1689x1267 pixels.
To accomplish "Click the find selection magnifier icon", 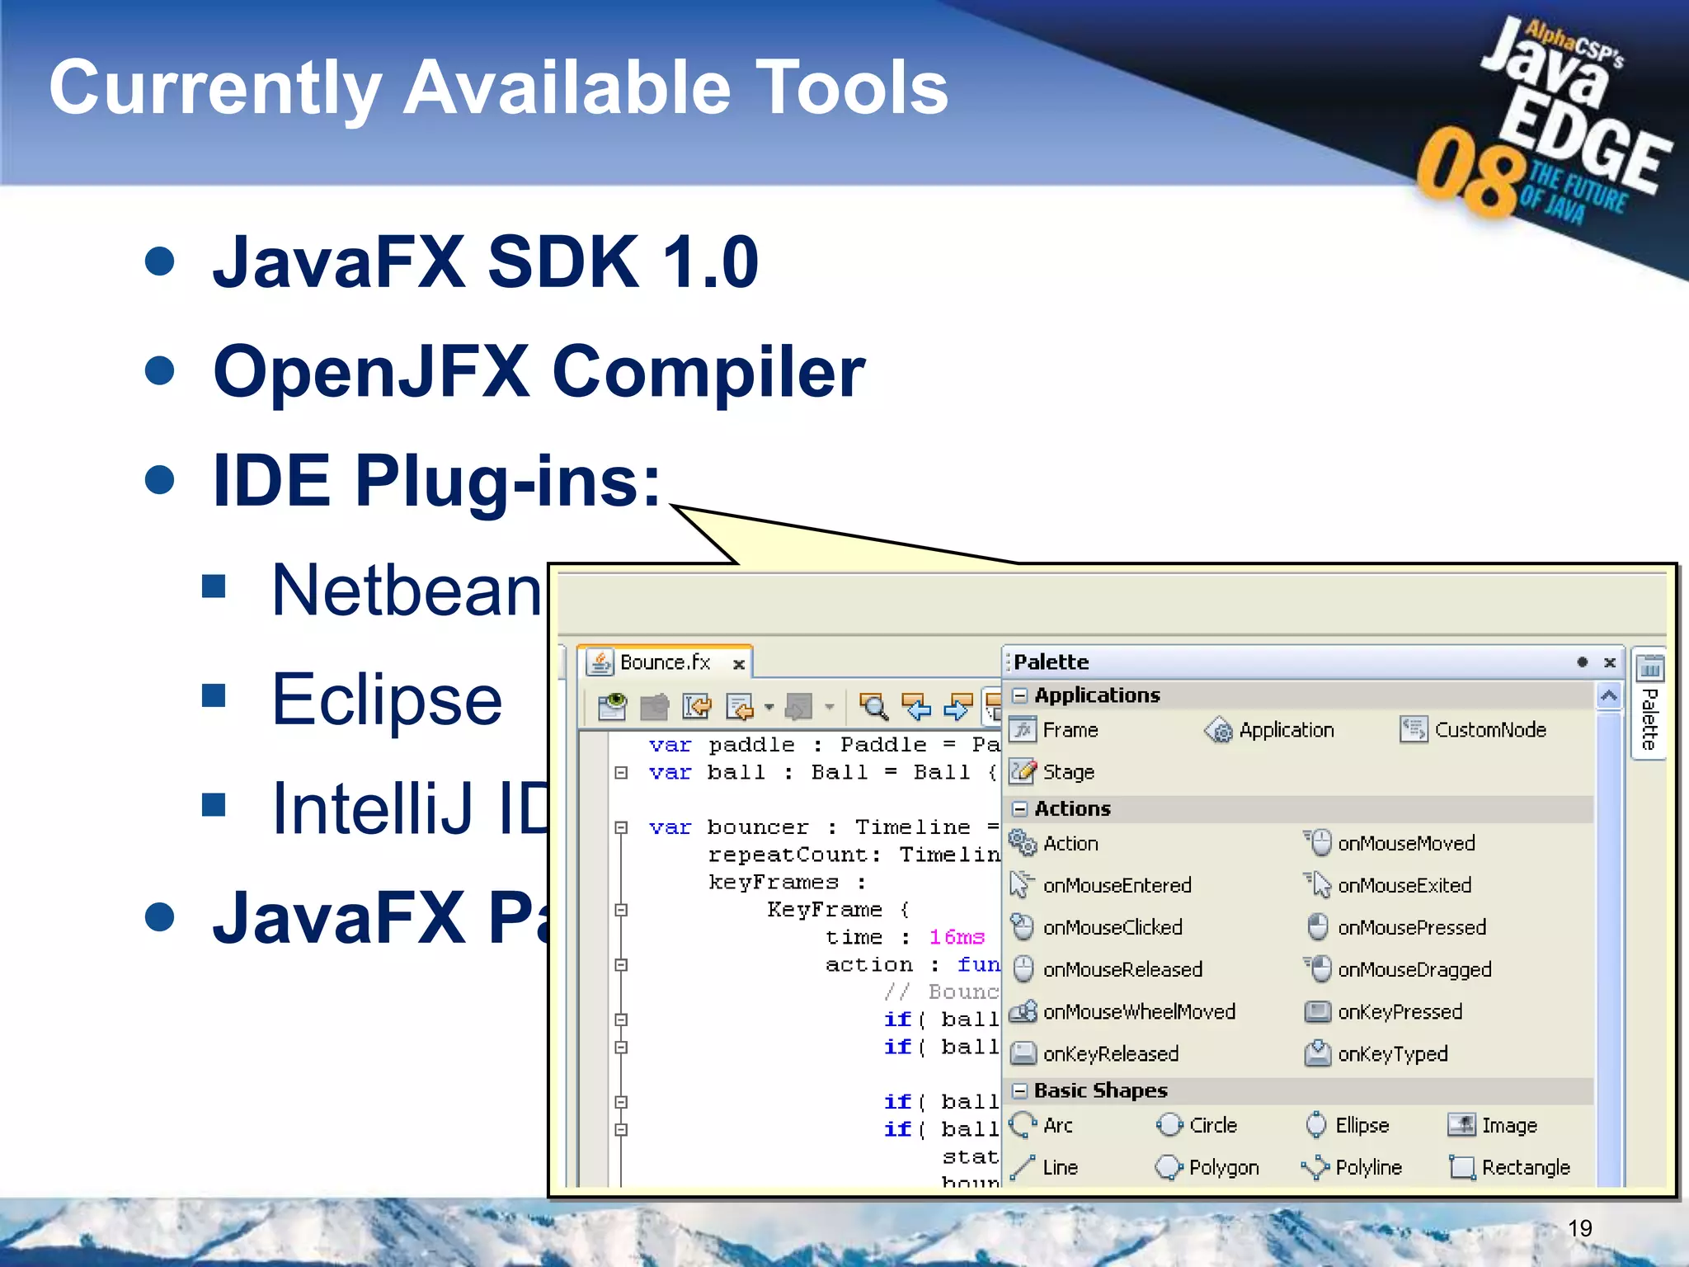I will tap(873, 706).
